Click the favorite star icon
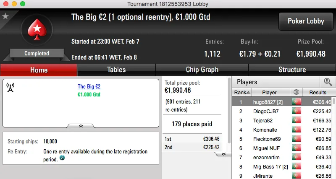 pyautogui.click(x=5, y=16)
